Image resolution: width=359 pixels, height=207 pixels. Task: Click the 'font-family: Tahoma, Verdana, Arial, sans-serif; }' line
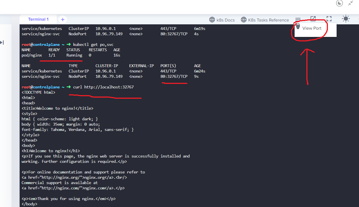[78, 130]
